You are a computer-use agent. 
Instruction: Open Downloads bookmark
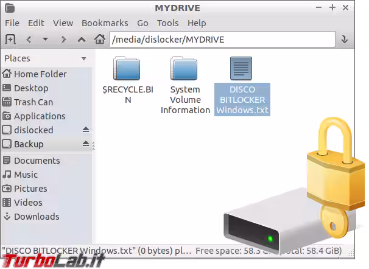pyautogui.click(x=46, y=217)
